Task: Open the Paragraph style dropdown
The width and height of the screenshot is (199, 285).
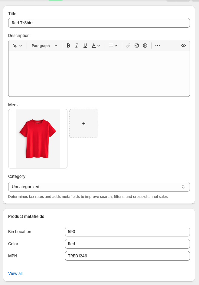Action: (x=44, y=46)
